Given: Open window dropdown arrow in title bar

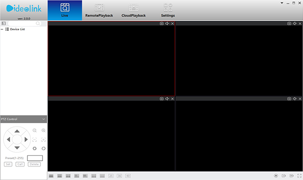Looking at the screenshot, I should click(x=282, y=3).
